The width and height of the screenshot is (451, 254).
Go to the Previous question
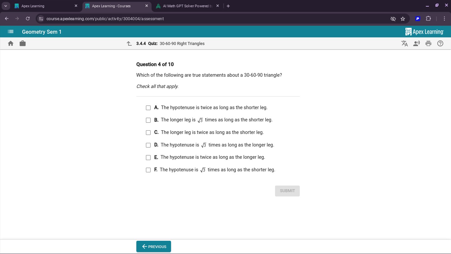pos(154,247)
